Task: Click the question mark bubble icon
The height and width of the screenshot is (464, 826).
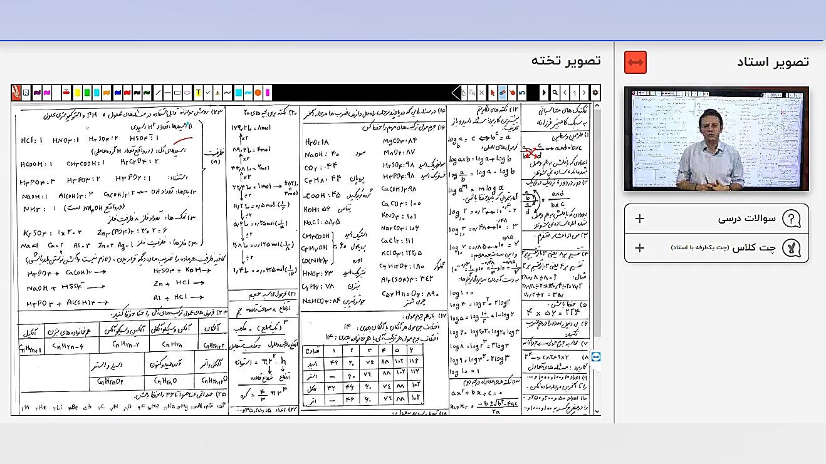Action: coord(792,219)
